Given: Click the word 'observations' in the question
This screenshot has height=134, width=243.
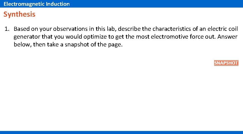Looking at the screenshot, I should 70,29.
